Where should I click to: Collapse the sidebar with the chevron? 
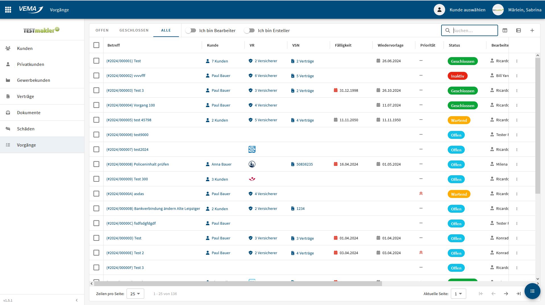click(x=77, y=300)
